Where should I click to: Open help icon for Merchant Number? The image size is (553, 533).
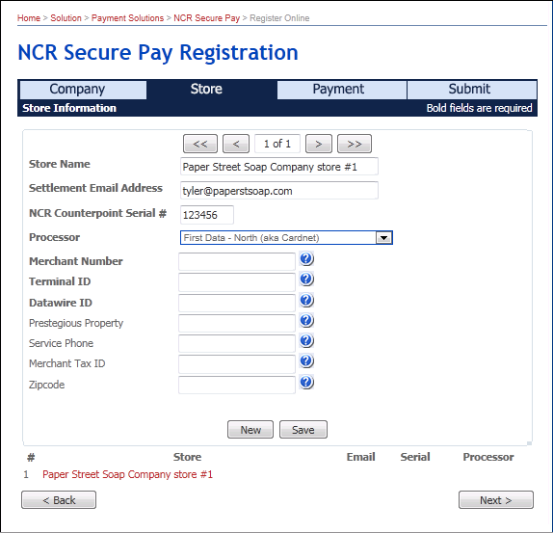click(306, 258)
